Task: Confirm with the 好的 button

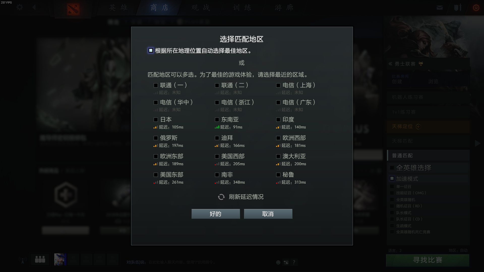Action: tap(216, 214)
